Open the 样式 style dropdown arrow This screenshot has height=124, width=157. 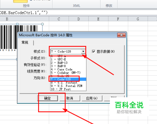(83, 51)
